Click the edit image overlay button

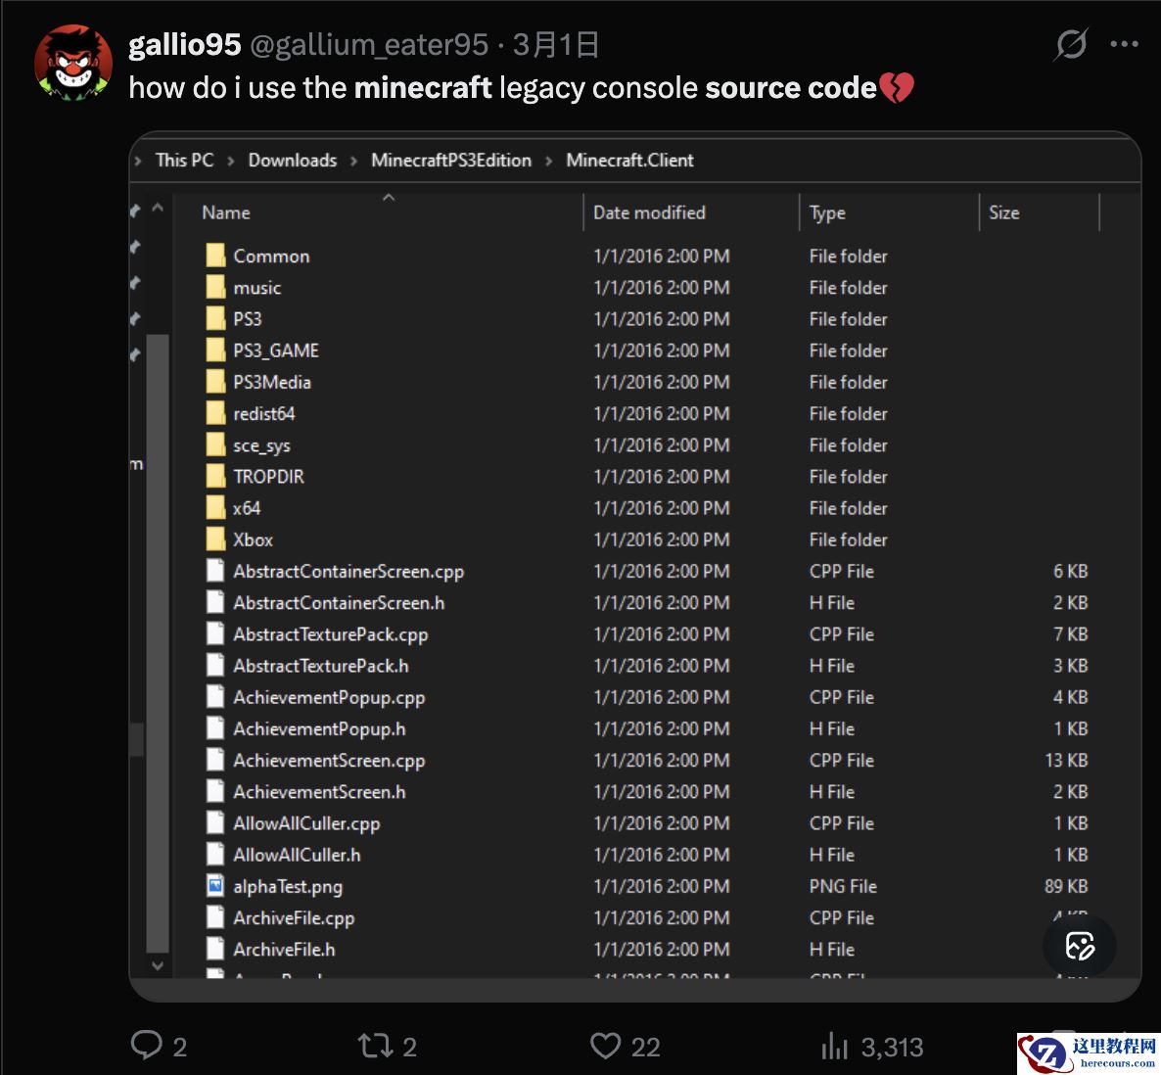pos(1079,946)
